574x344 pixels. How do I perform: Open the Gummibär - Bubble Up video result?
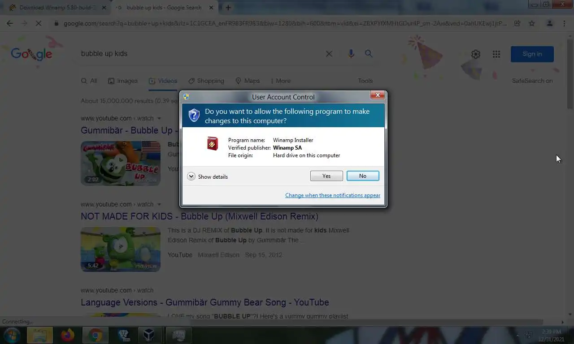click(x=130, y=130)
